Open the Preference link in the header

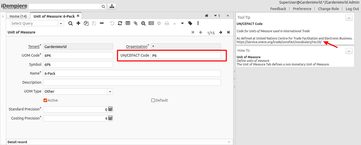click(x=302, y=9)
